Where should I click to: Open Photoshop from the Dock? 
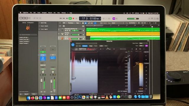[80, 97]
